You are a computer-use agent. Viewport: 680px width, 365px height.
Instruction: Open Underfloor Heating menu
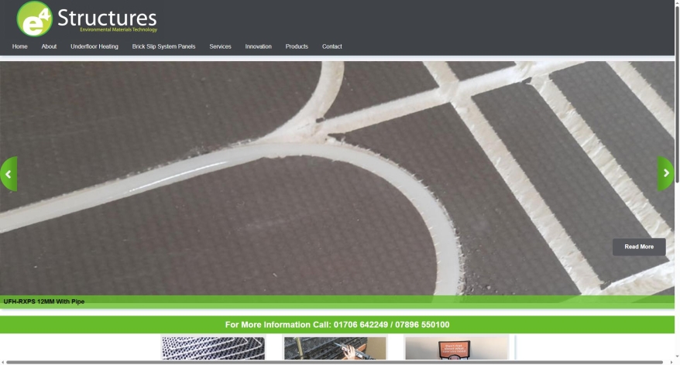[x=94, y=46]
